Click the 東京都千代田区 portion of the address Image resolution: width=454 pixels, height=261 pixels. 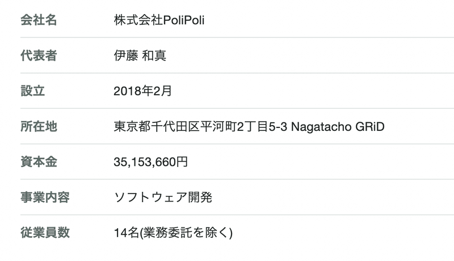(157, 126)
